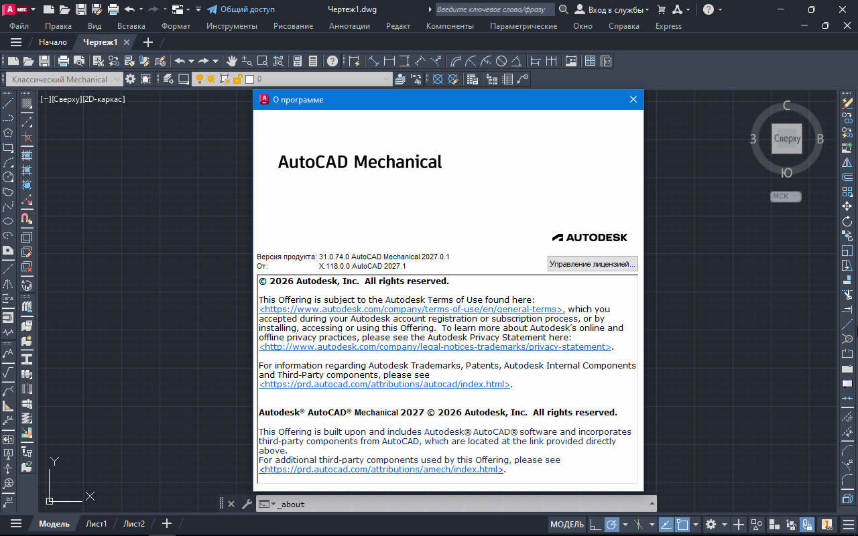Select the Polygon tool in left toolbar

tap(8, 133)
